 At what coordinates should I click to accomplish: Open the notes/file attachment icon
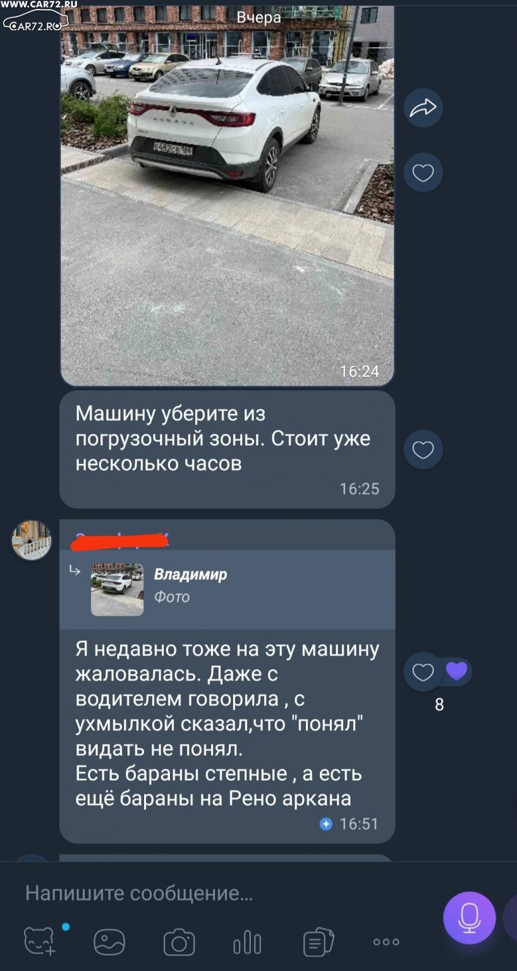(318, 942)
